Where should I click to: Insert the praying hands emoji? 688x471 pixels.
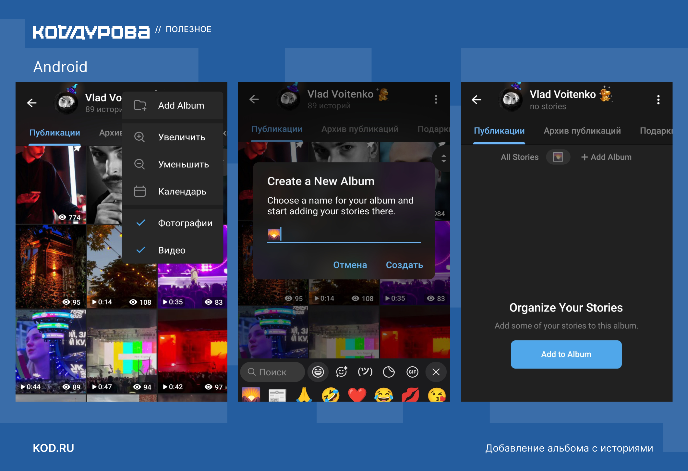304,395
